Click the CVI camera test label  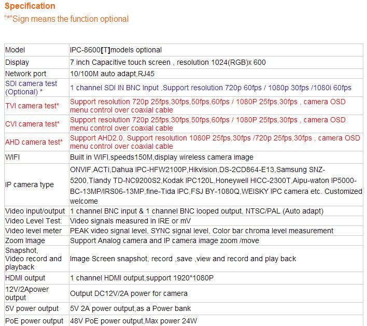click(32, 124)
